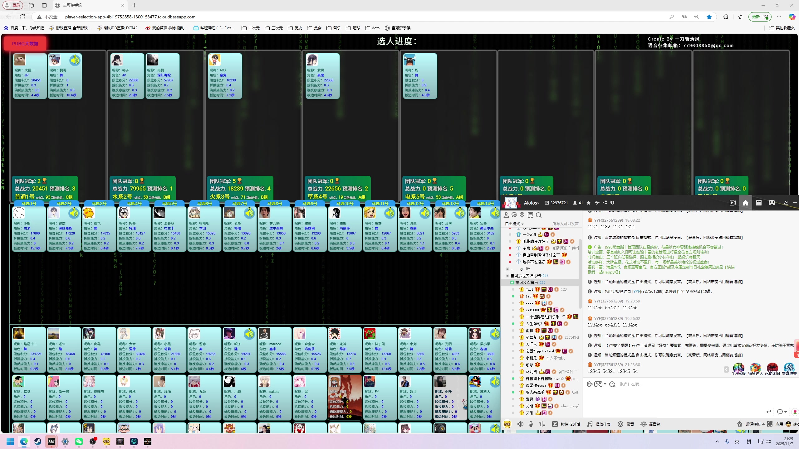Open the audio mixer settings icon
Viewport: 799px width, 449px height.
tap(542, 424)
